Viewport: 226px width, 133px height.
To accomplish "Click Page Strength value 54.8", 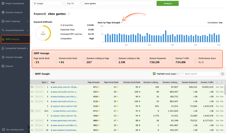I will pyautogui.click(x=95, y=116).
